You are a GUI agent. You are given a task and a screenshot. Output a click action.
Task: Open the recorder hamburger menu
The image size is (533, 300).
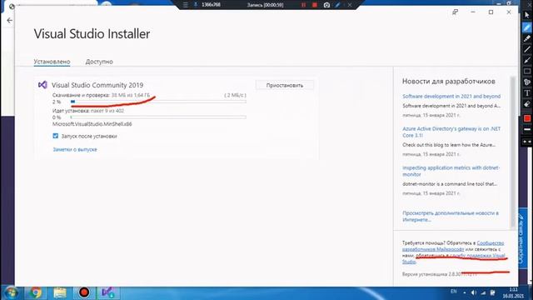pos(185,5)
